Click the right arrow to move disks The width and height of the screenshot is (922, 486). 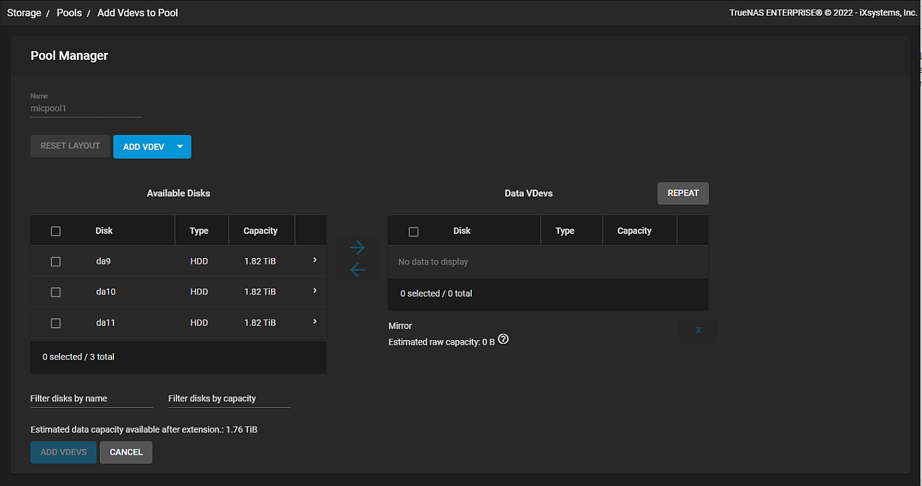357,248
